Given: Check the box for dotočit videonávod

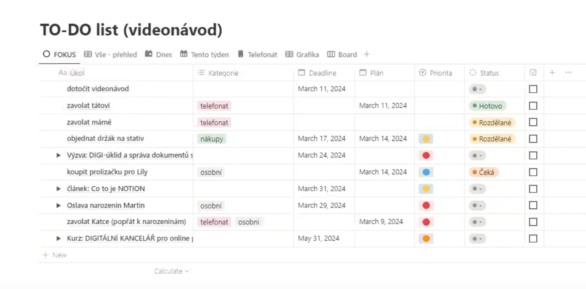Looking at the screenshot, I should click(x=533, y=89).
